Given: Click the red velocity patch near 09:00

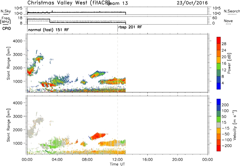Looking at the screenshot, I should 98,136.
